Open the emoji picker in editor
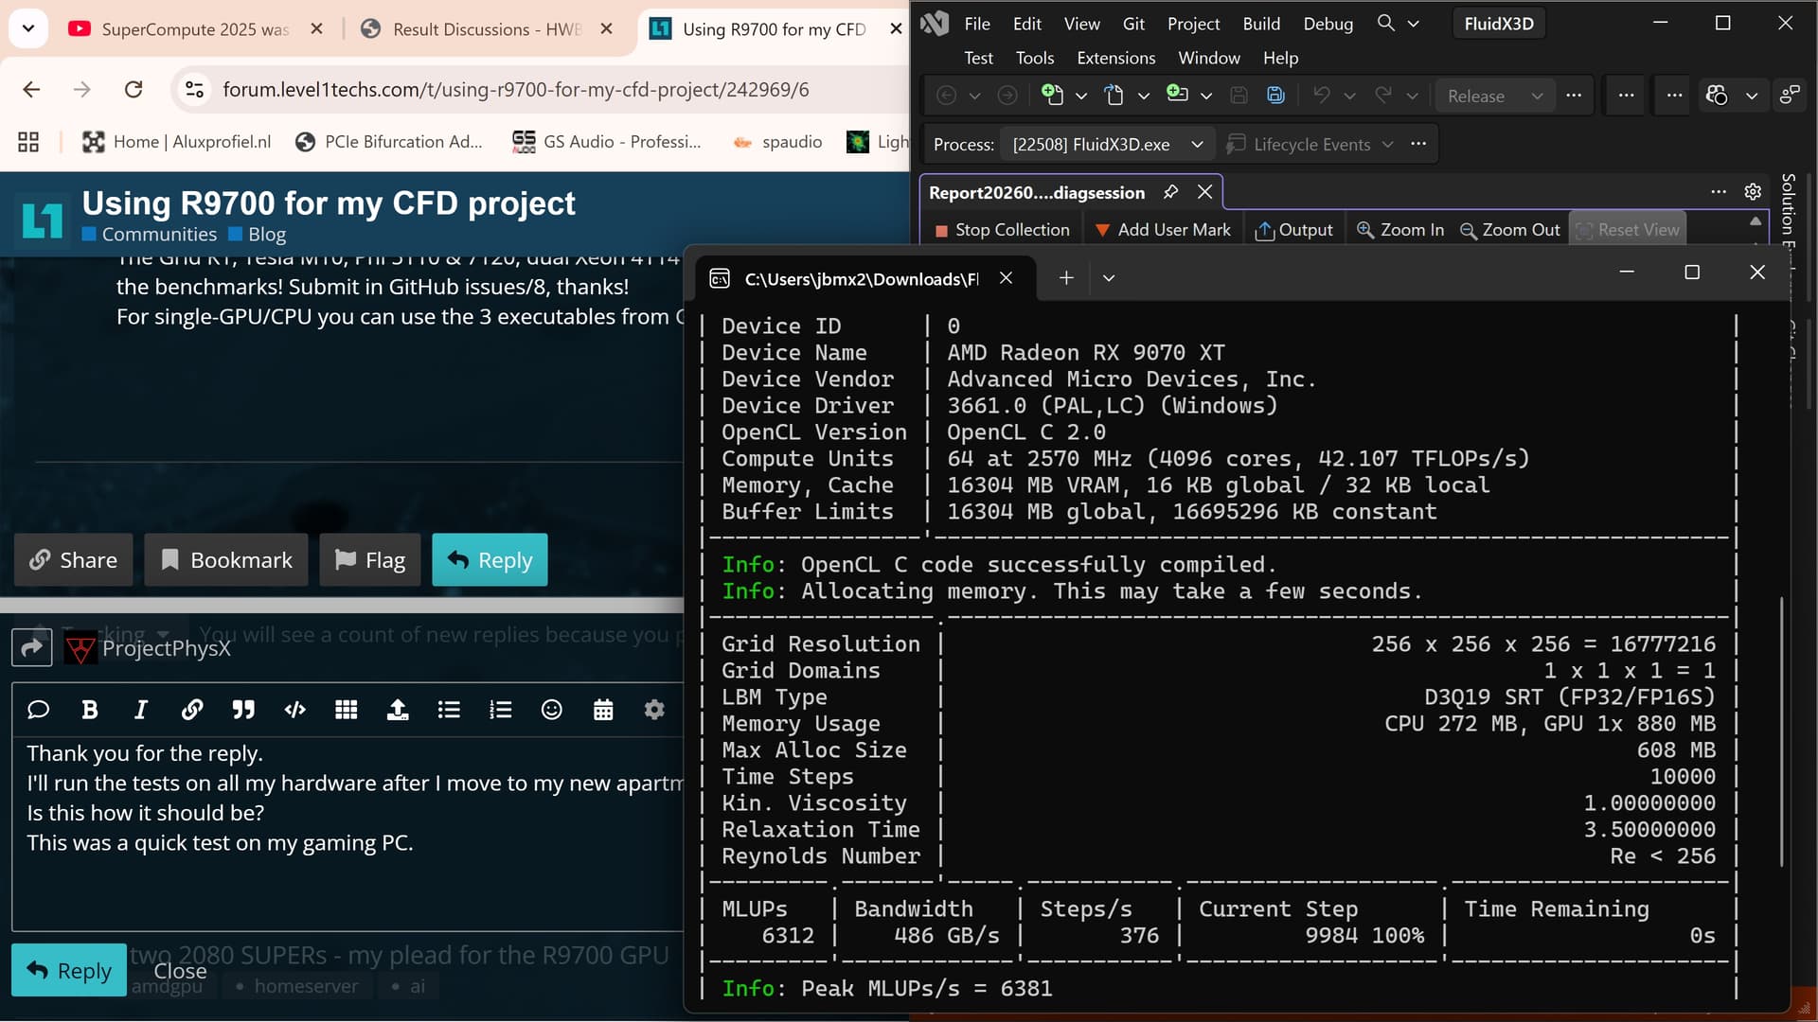 pyautogui.click(x=551, y=710)
